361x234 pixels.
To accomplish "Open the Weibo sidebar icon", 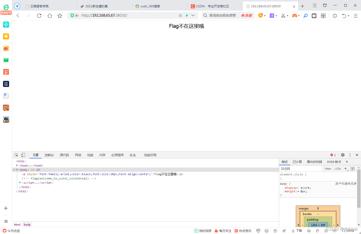I will (x=6, y=48).
